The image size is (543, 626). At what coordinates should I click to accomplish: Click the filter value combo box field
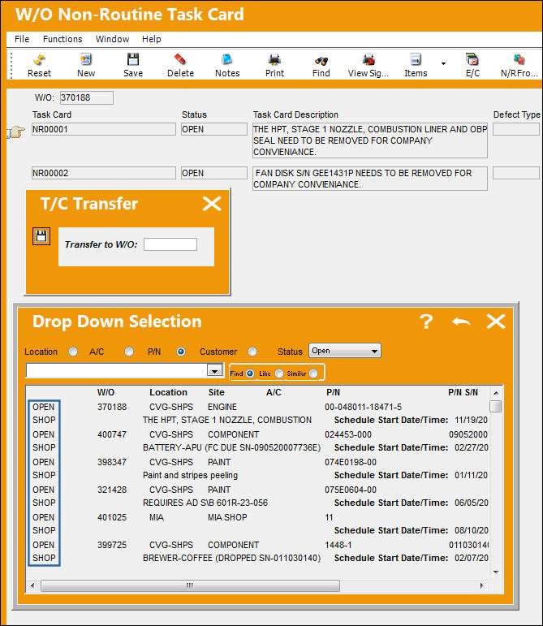point(117,371)
